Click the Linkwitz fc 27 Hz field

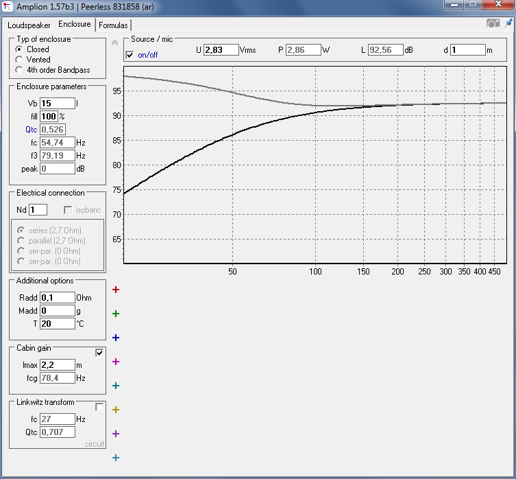tap(58, 419)
